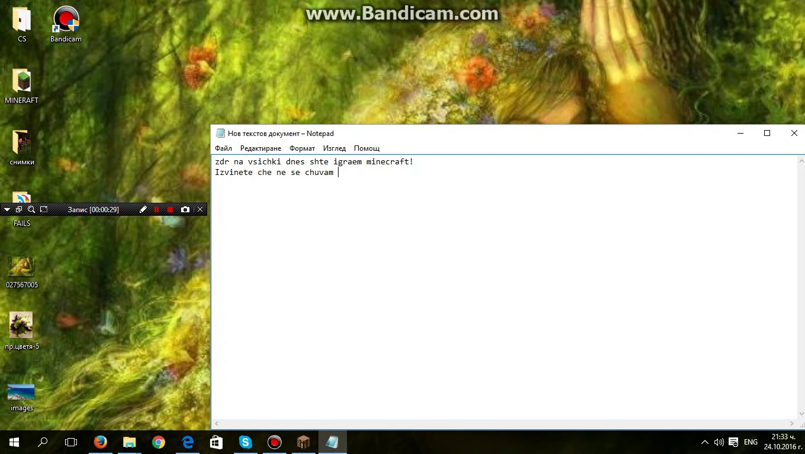Click the Bandicam camera screenshot icon
805x454 pixels.
(x=185, y=210)
